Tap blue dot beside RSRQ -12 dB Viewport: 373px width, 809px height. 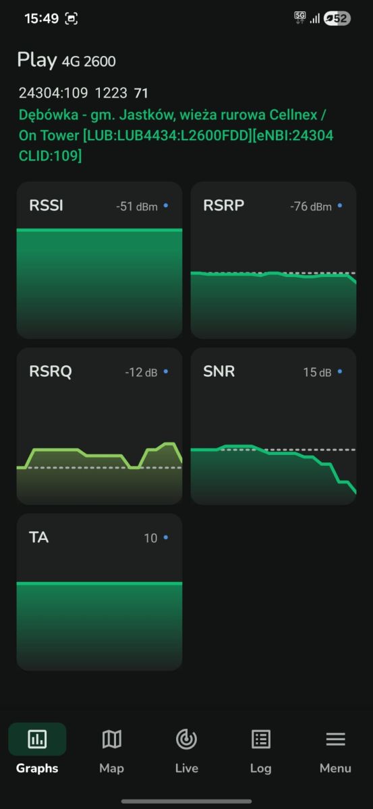pyautogui.click(x=166, y=371)
